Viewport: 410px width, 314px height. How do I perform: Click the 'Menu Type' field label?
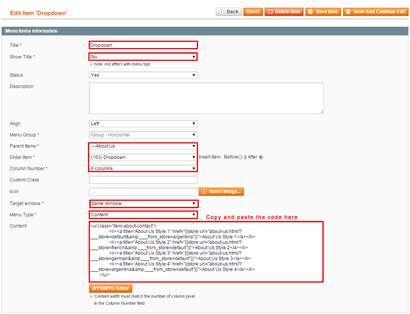[21, 215]
